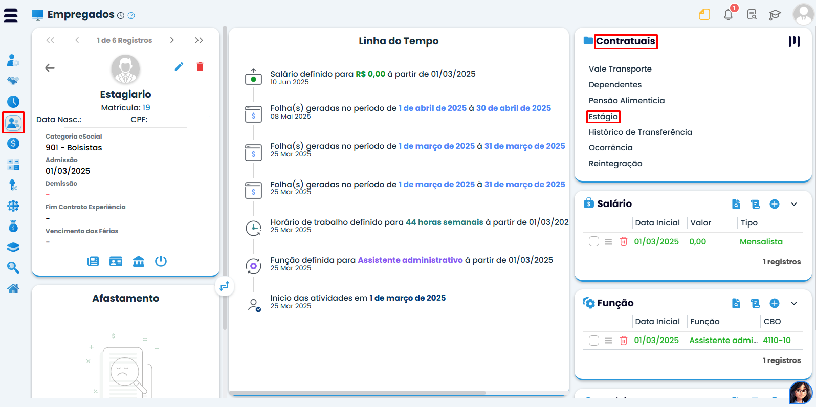Open the clock sidebar icon

(13, 102)
